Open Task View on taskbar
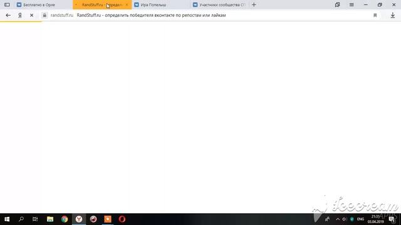Viewport: 401px width, 225px height. (35, 219)
